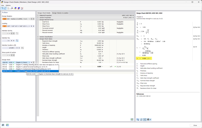Viewport: 202px width, 128px height.
Task: Select FF4100 Lateral-torsional buckling check
Action: pyautogui.click(x=30, y=67)
